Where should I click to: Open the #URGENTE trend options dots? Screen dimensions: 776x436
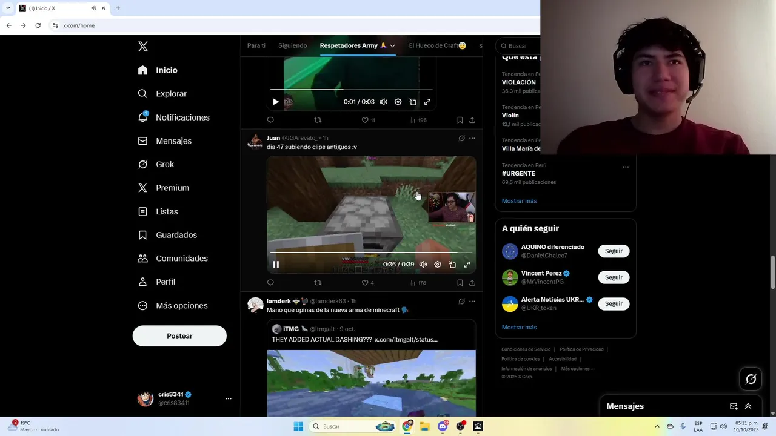[626, 167]
